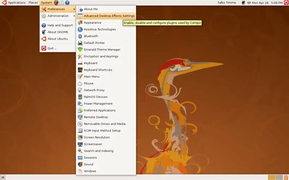The image size is (289, 180).
Task: Expand the Administration submenu arrow
Action: pos(74,16)
